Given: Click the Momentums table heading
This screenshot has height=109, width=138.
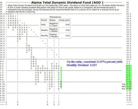Looking at the screenshot, I should pyautogui.click(x=55, y=17).
